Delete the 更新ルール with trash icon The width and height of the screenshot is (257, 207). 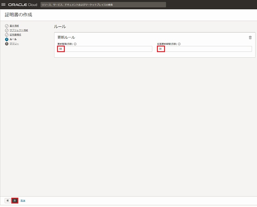coord(250,37)
